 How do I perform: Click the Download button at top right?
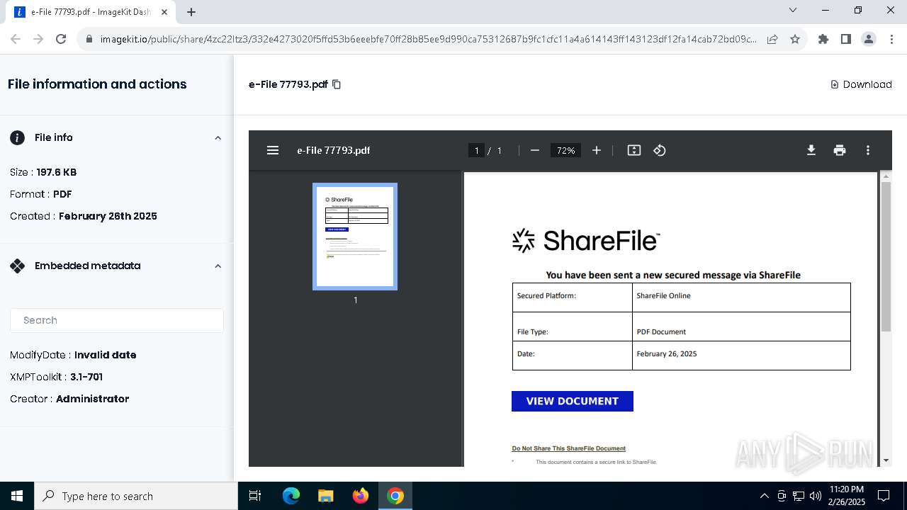(861, 84)
